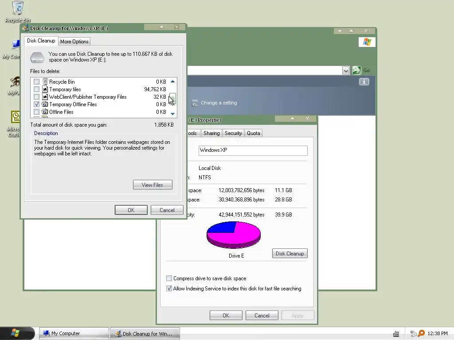
Task: Click the info icon in the blue panel
Action: 364,82
